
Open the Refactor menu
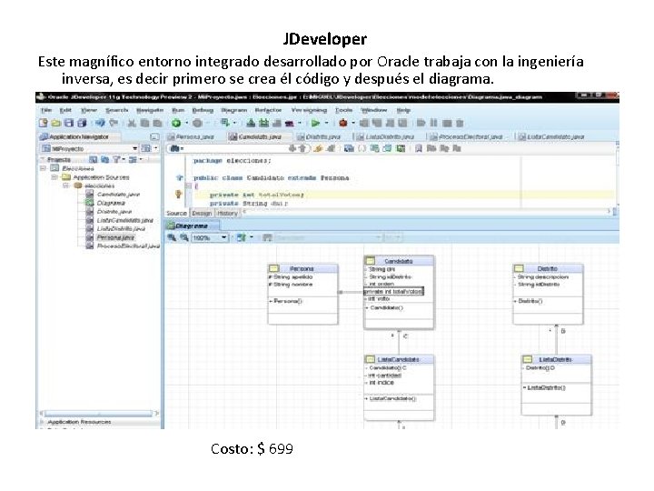tap(268, 110)
